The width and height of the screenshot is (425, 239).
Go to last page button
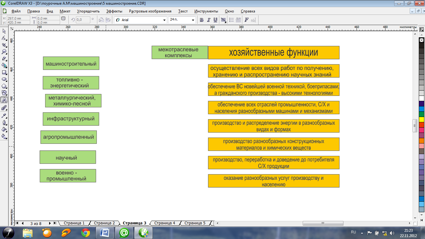point(55,223)
